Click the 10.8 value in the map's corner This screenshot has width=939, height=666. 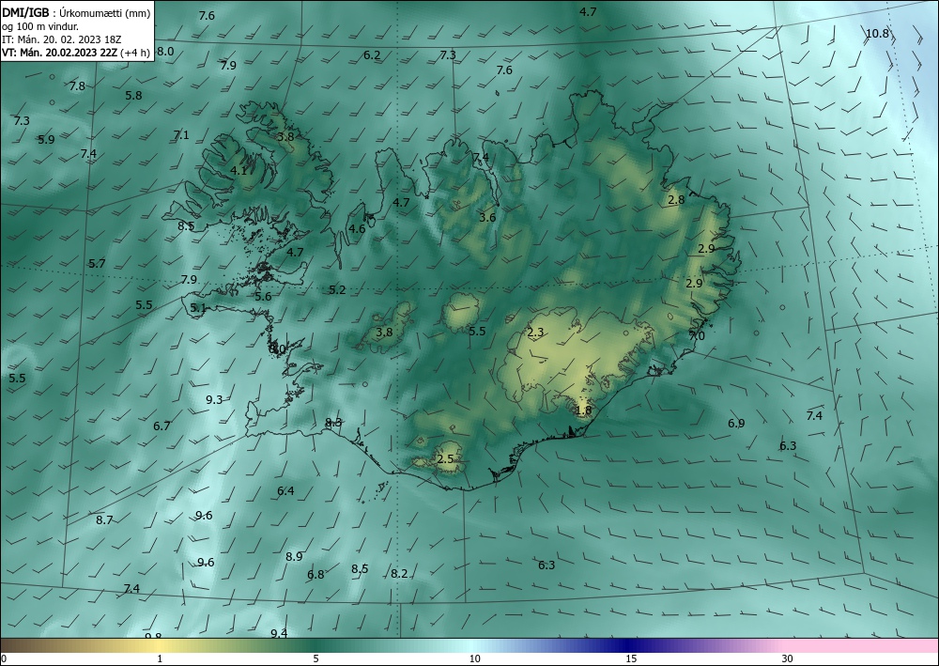click(x=877, y=34)
